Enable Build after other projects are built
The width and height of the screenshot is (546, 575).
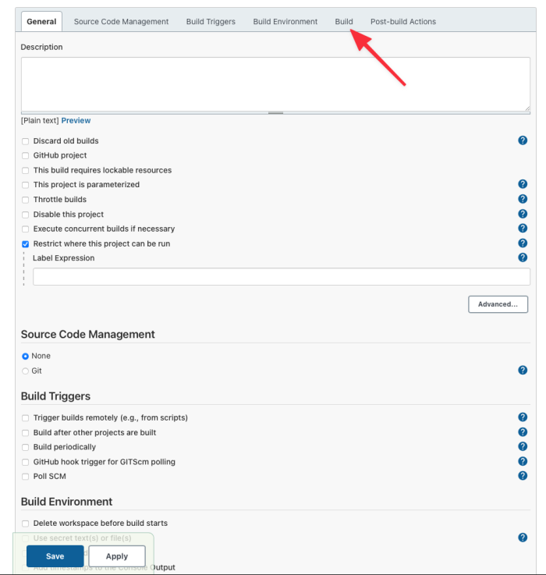tap(25, 433)
